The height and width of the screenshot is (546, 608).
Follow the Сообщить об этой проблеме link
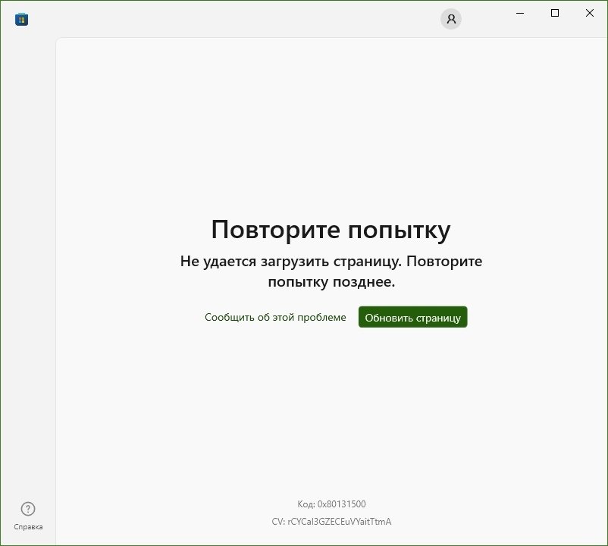click(275, 318)
